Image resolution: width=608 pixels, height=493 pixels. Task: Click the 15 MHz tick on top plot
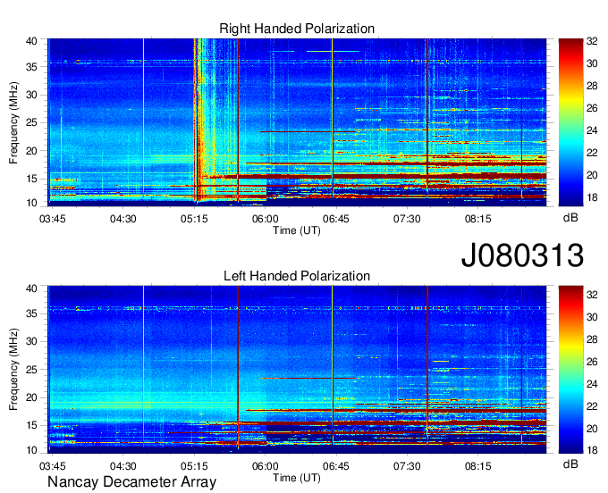click(x=31, y=179)
